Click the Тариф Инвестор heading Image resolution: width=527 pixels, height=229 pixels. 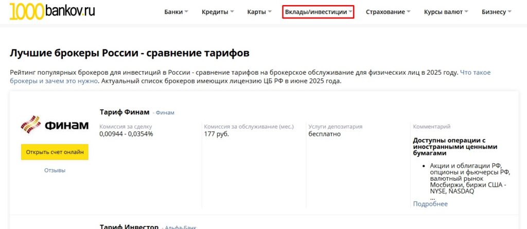click(129, 226)
